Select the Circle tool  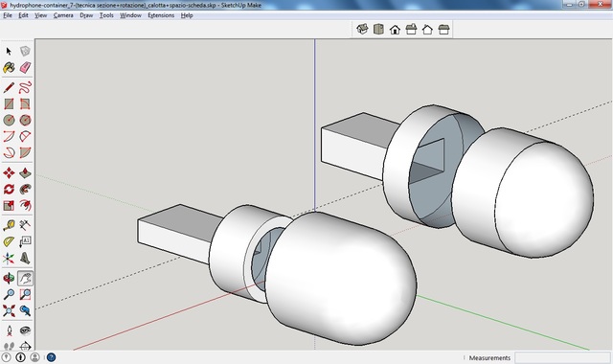pos(9,120)
